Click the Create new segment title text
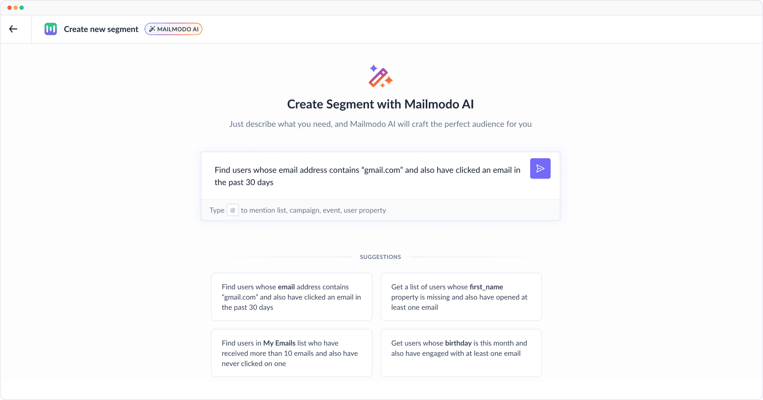Image resolution: width=763 pixels, height=400 pixels. (x=101, y=29)
